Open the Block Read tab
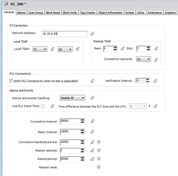Viewport: 178px width, 176px height. (53, 12)
